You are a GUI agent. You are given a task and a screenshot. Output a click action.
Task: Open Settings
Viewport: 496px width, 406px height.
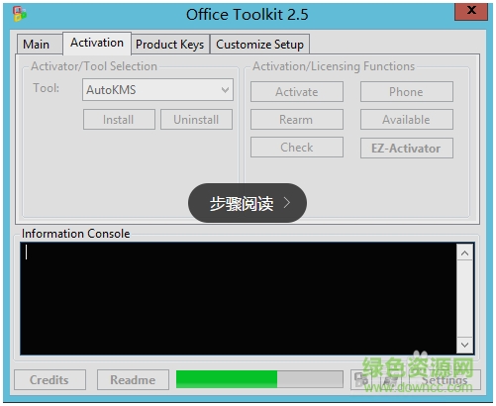(x=445, y=380)
